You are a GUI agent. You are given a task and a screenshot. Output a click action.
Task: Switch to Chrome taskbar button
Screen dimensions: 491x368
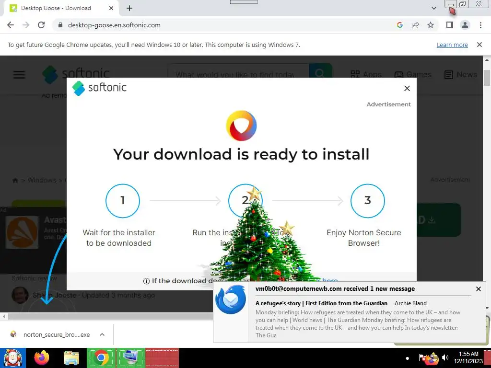coord(101,357)
